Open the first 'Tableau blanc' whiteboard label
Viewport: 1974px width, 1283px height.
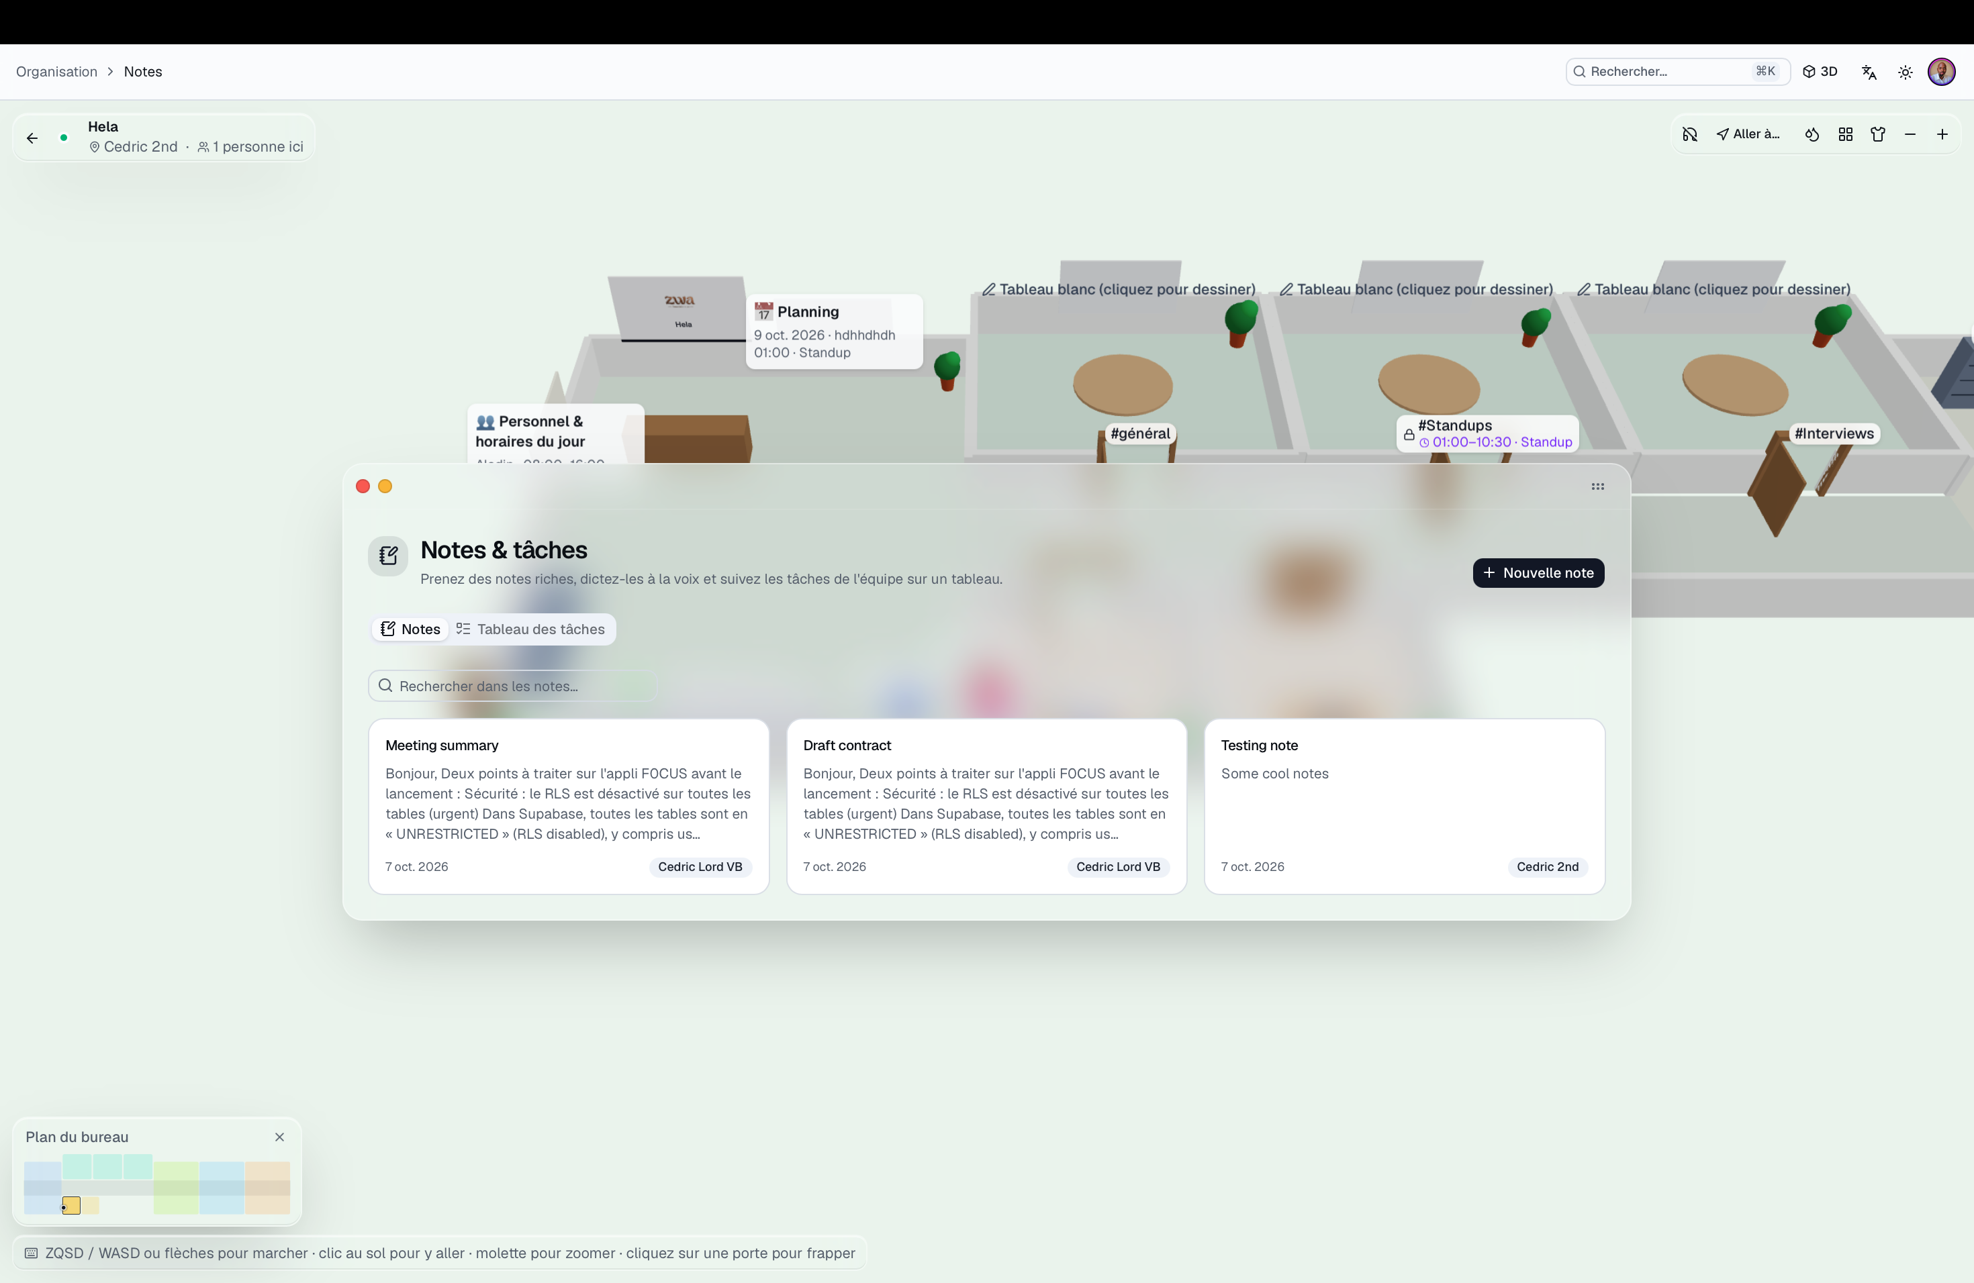(1119, 289)
